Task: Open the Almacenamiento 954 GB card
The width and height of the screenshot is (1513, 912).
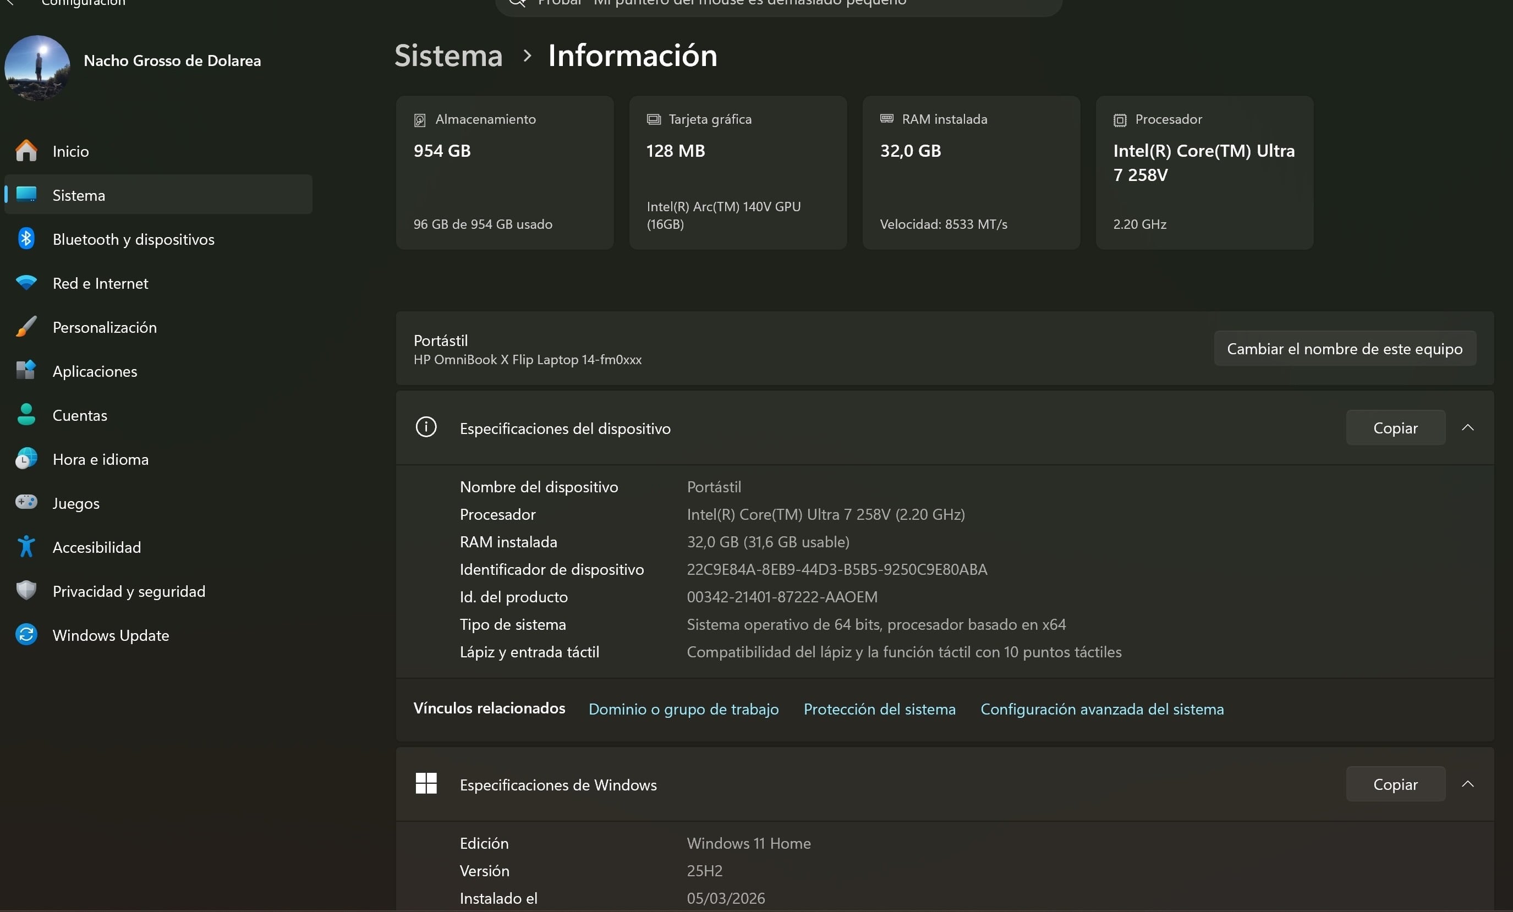Action: pos(504,173)
